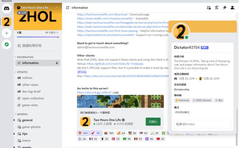The width and height of the screenshot is (239, 148).
Task: Open the general channel
Action: pos(38,120)
